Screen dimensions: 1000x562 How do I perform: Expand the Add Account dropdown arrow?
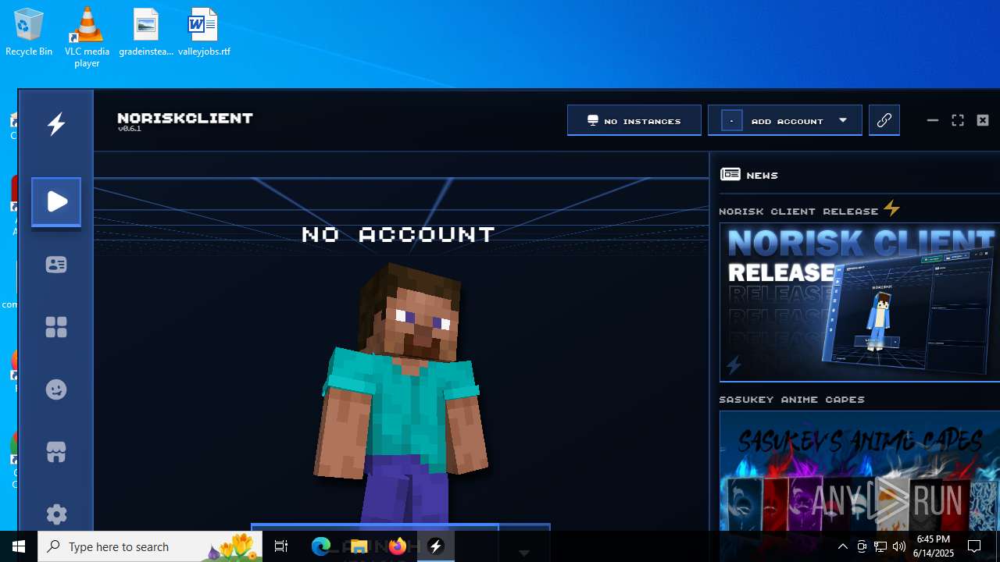coord(843,120)
